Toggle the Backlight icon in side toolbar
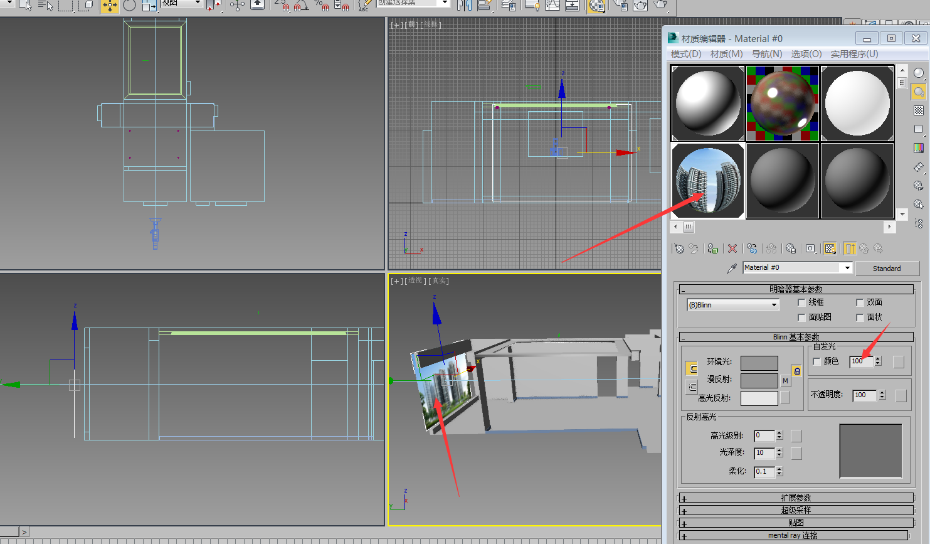930x544 pixels. 919,92
